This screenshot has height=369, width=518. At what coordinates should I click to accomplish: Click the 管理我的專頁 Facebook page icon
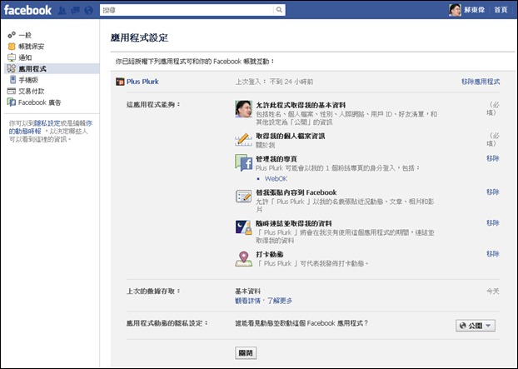pos(244,162)
